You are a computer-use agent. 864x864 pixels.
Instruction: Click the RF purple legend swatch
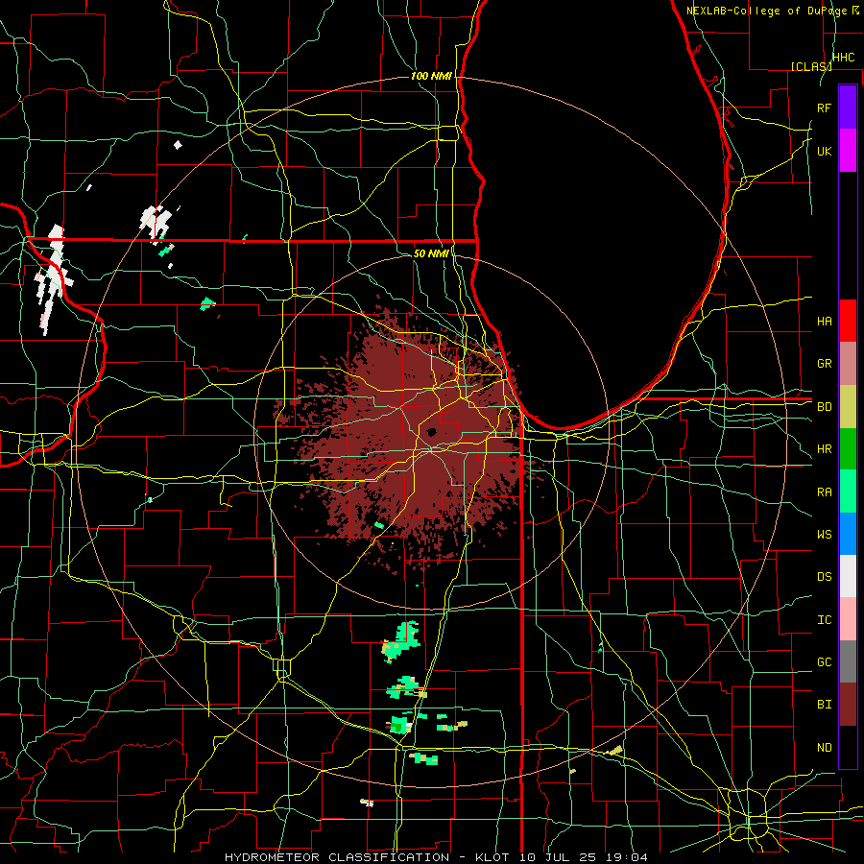[x=848, y=108]
